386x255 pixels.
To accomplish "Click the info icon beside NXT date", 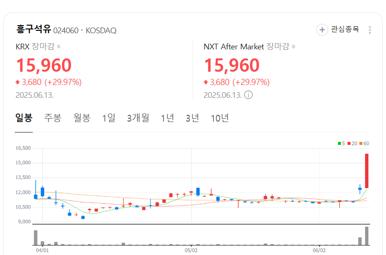I will (x=248, y=94).
